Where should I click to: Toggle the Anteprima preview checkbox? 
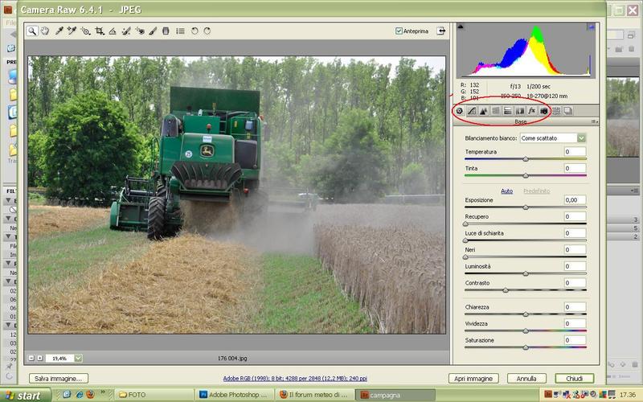click(399, 31)
